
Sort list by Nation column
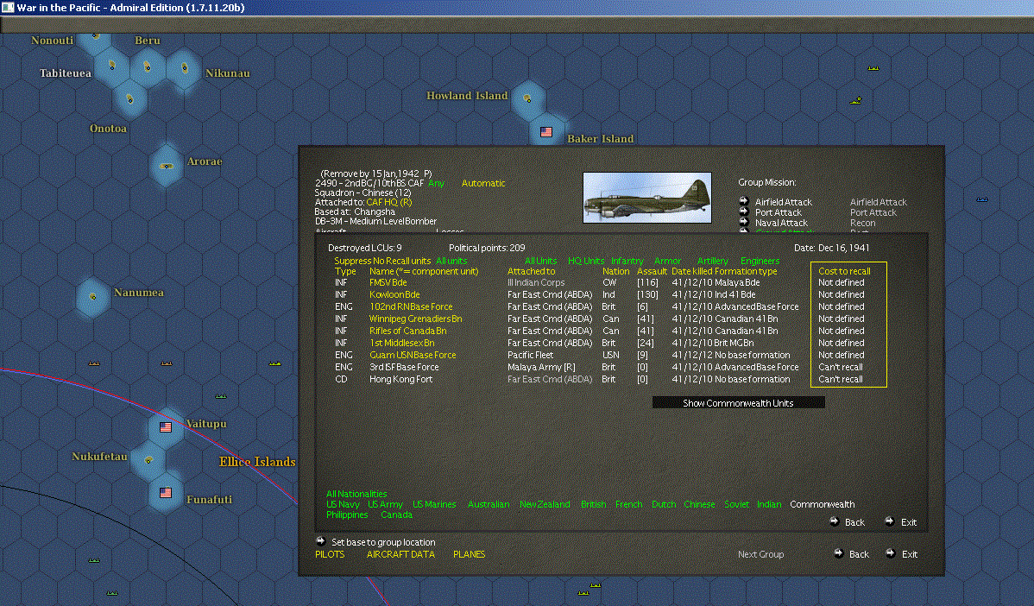616,272
